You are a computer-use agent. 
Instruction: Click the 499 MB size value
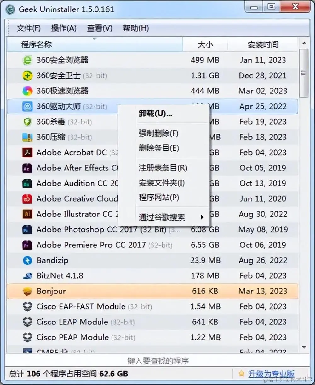coord(205,60)
